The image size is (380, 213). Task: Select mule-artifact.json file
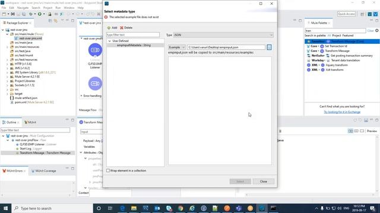[26, 98]
